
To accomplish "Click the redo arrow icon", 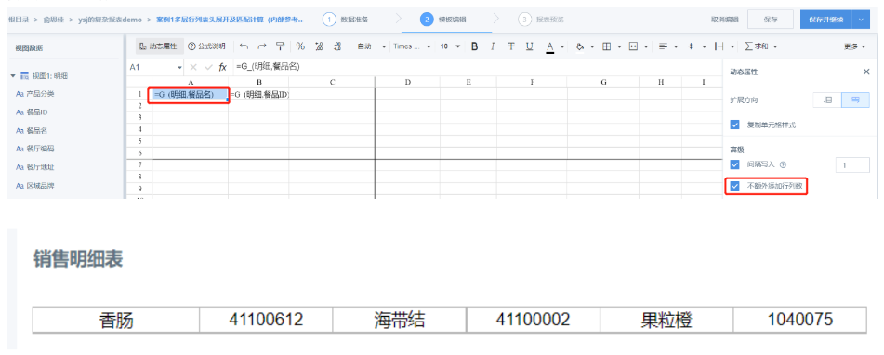I will (261, 46).
